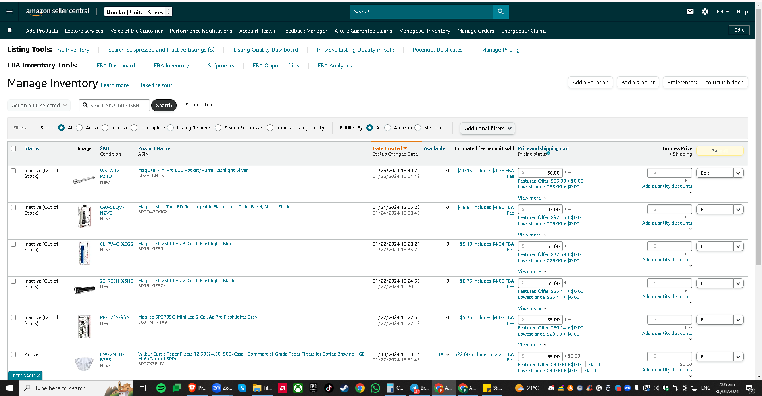Open Account Health in nav bar
The height and width of the screenshot is (396, 762).
coord(257,31)
